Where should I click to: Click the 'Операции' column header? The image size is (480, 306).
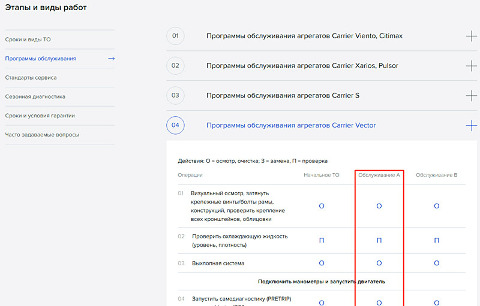[x=190, y=175]
